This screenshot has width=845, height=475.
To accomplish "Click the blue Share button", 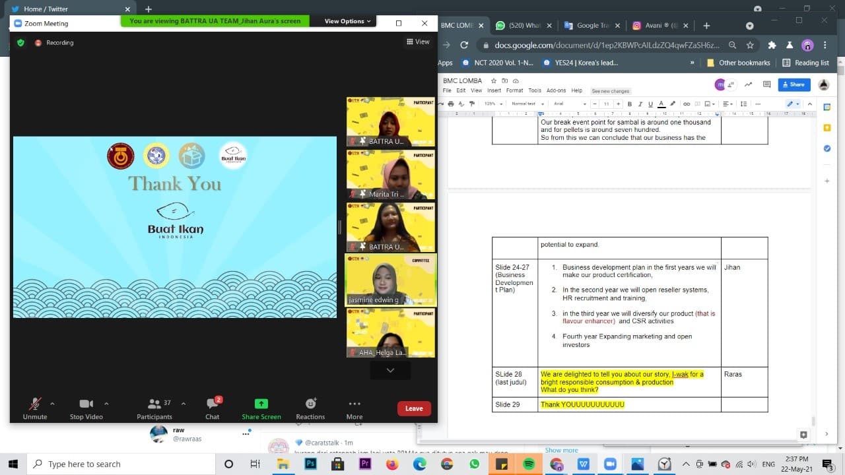I will coord(794,84).
